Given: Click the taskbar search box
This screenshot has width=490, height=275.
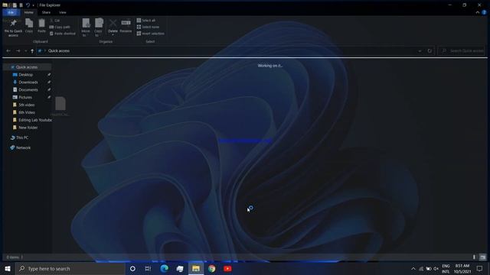Looking at the screenshot, I should click(70, 268).
